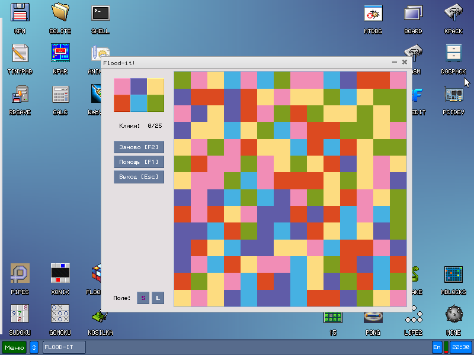Switch the En keyboard language indicator
This screenshot has height=355, width=474.
pyautogui.click(x=437, y=347)
